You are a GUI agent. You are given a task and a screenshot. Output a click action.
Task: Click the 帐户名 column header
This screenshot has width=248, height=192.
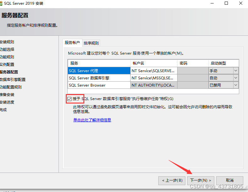tap(154, 63)
